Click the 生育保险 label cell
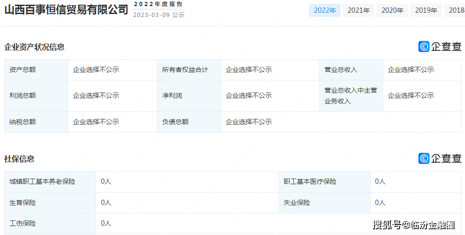The width and height of the screenshot is (465, 235). point(50,203)
